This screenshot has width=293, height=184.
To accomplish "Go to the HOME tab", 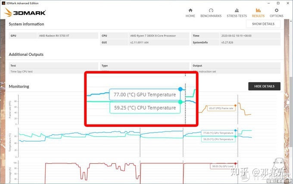I will pyautogui.click(x=190, y=13).
